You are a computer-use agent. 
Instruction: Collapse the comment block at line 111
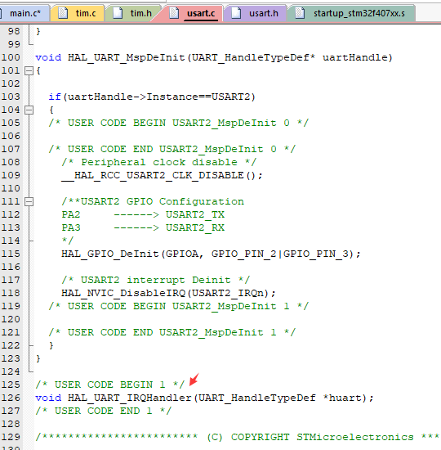tap(29, 202)
